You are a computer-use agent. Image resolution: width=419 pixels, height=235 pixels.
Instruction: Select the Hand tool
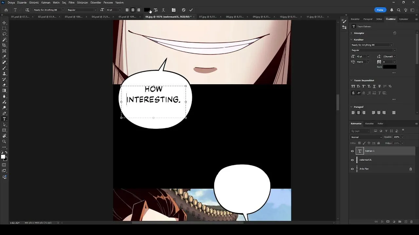click(x=4, y=136)
